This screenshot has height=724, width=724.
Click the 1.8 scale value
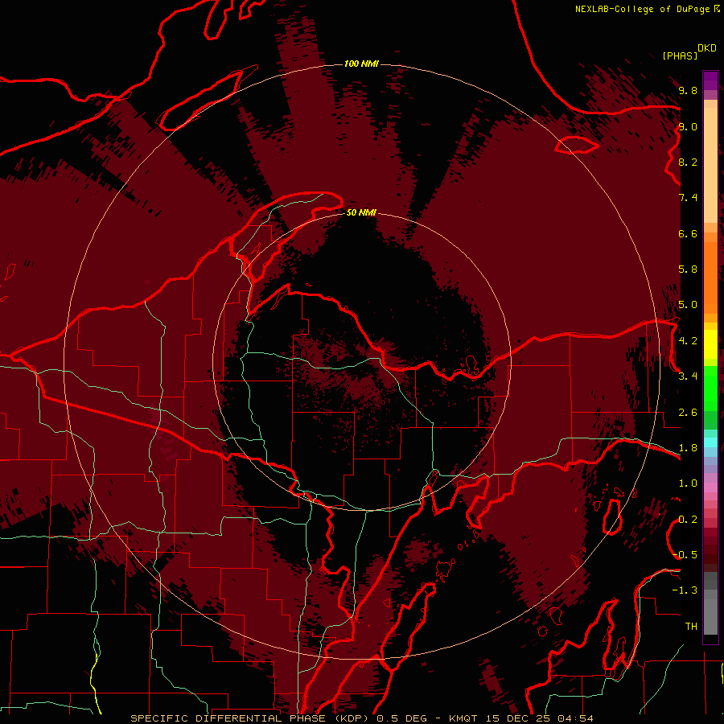688,448
